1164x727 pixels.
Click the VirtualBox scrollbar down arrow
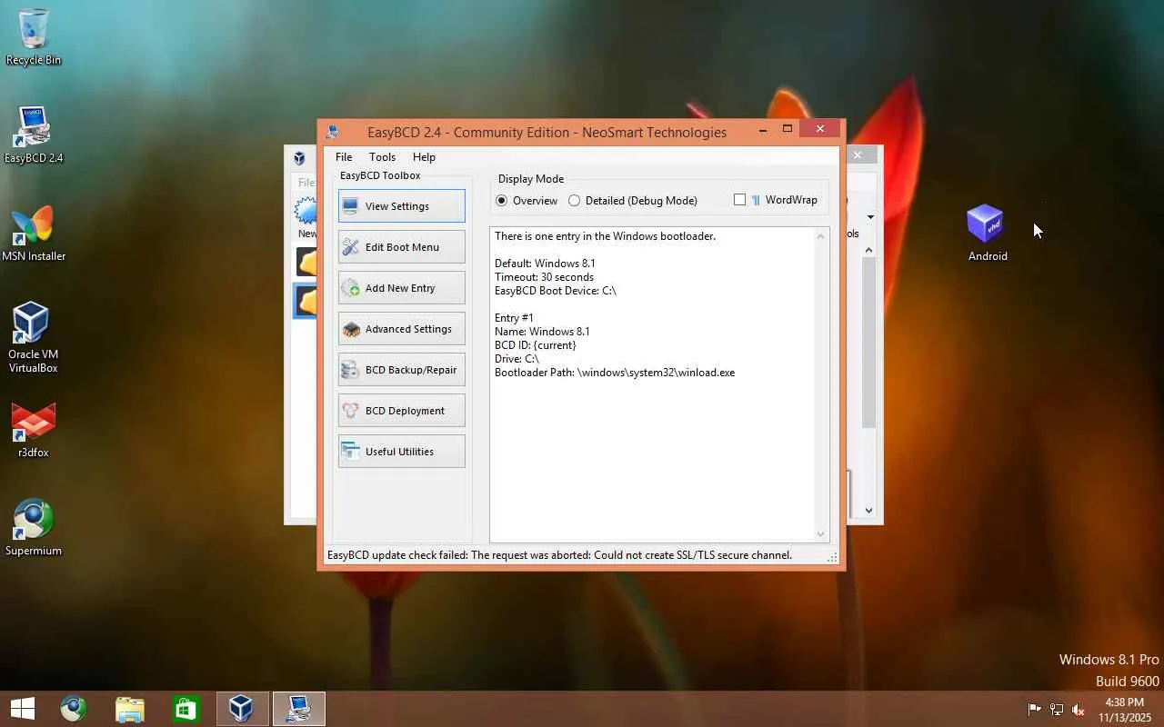click(869, 510)
